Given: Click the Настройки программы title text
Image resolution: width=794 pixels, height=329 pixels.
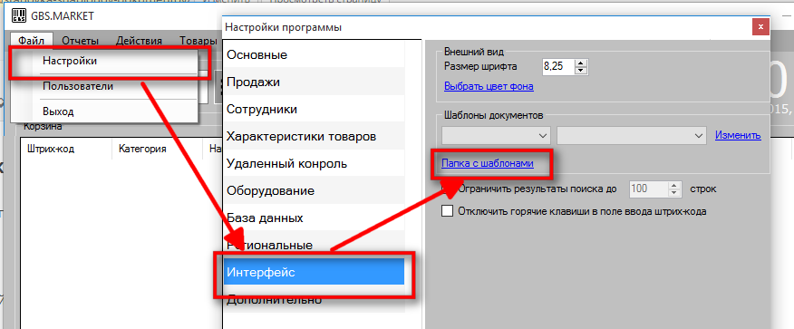Looking at the screenshot, I should click(x=283, y=27).
